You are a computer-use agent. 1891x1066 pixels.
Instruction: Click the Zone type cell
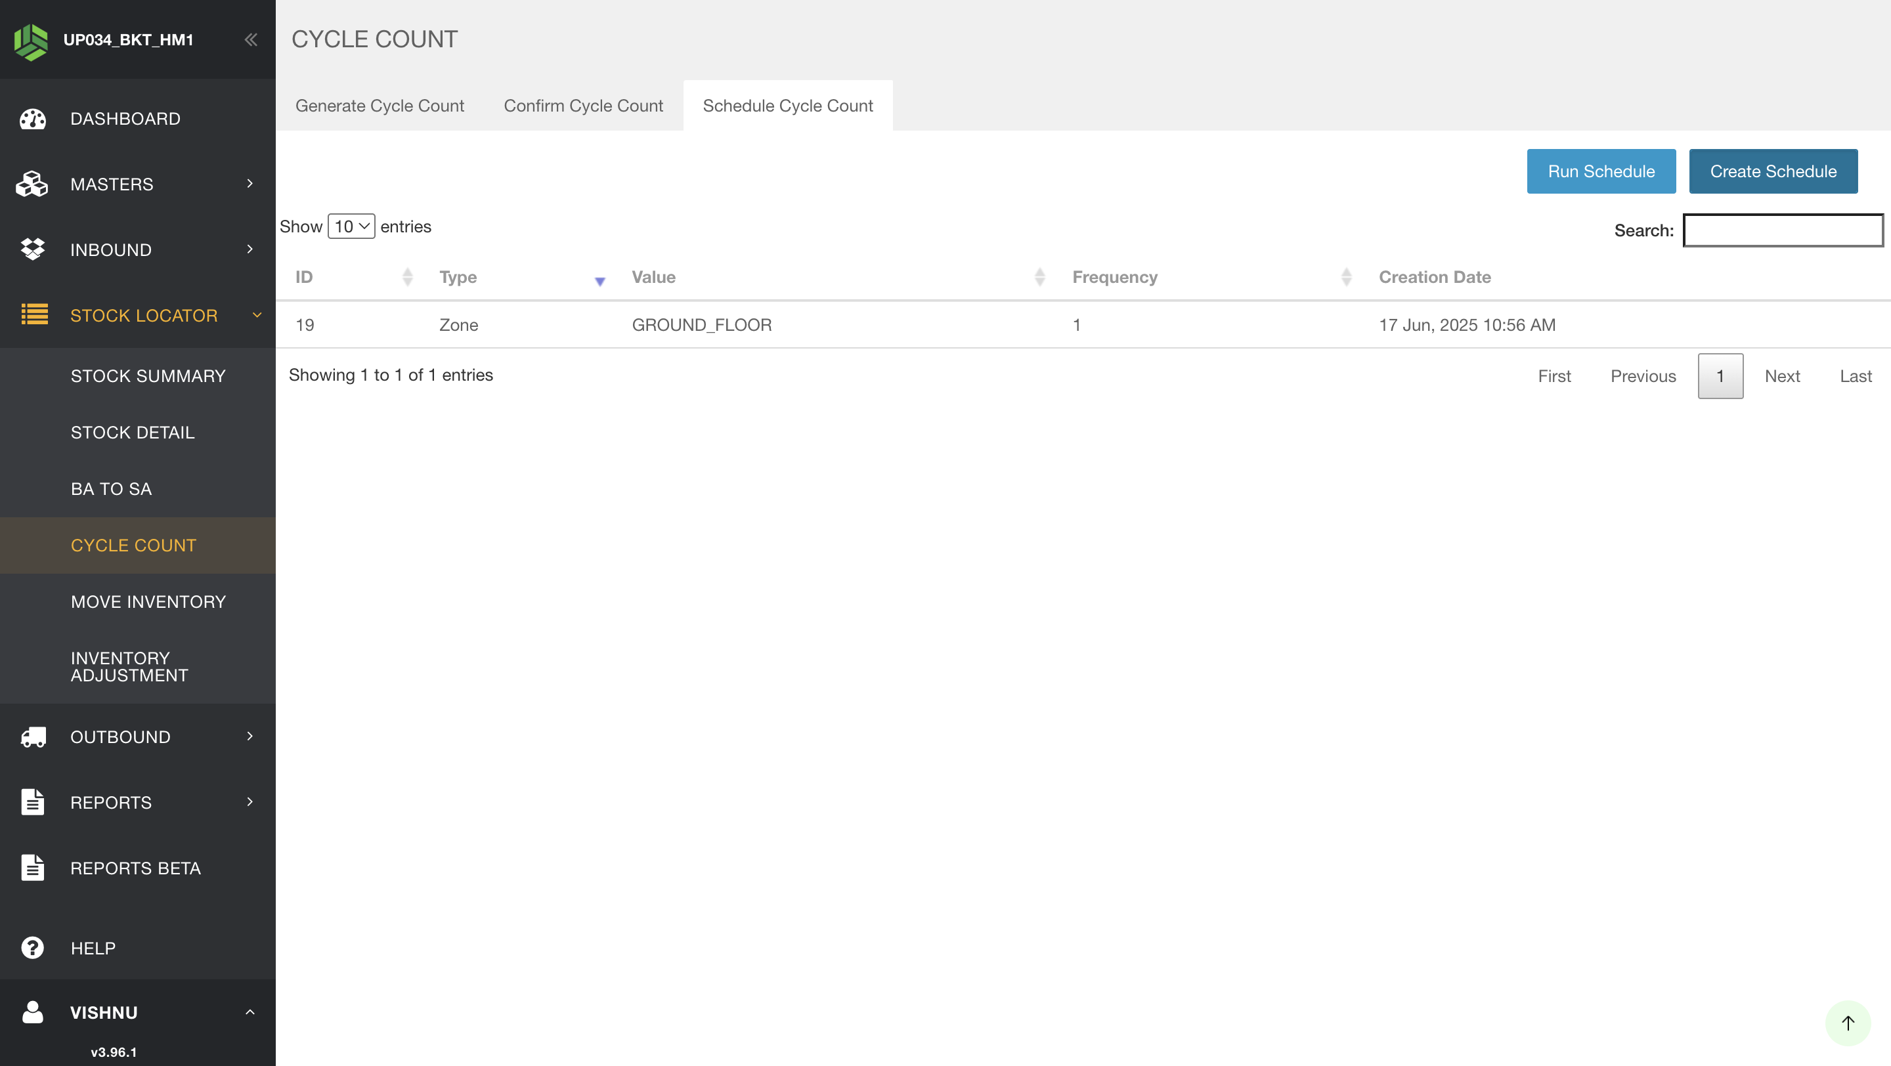458,324
